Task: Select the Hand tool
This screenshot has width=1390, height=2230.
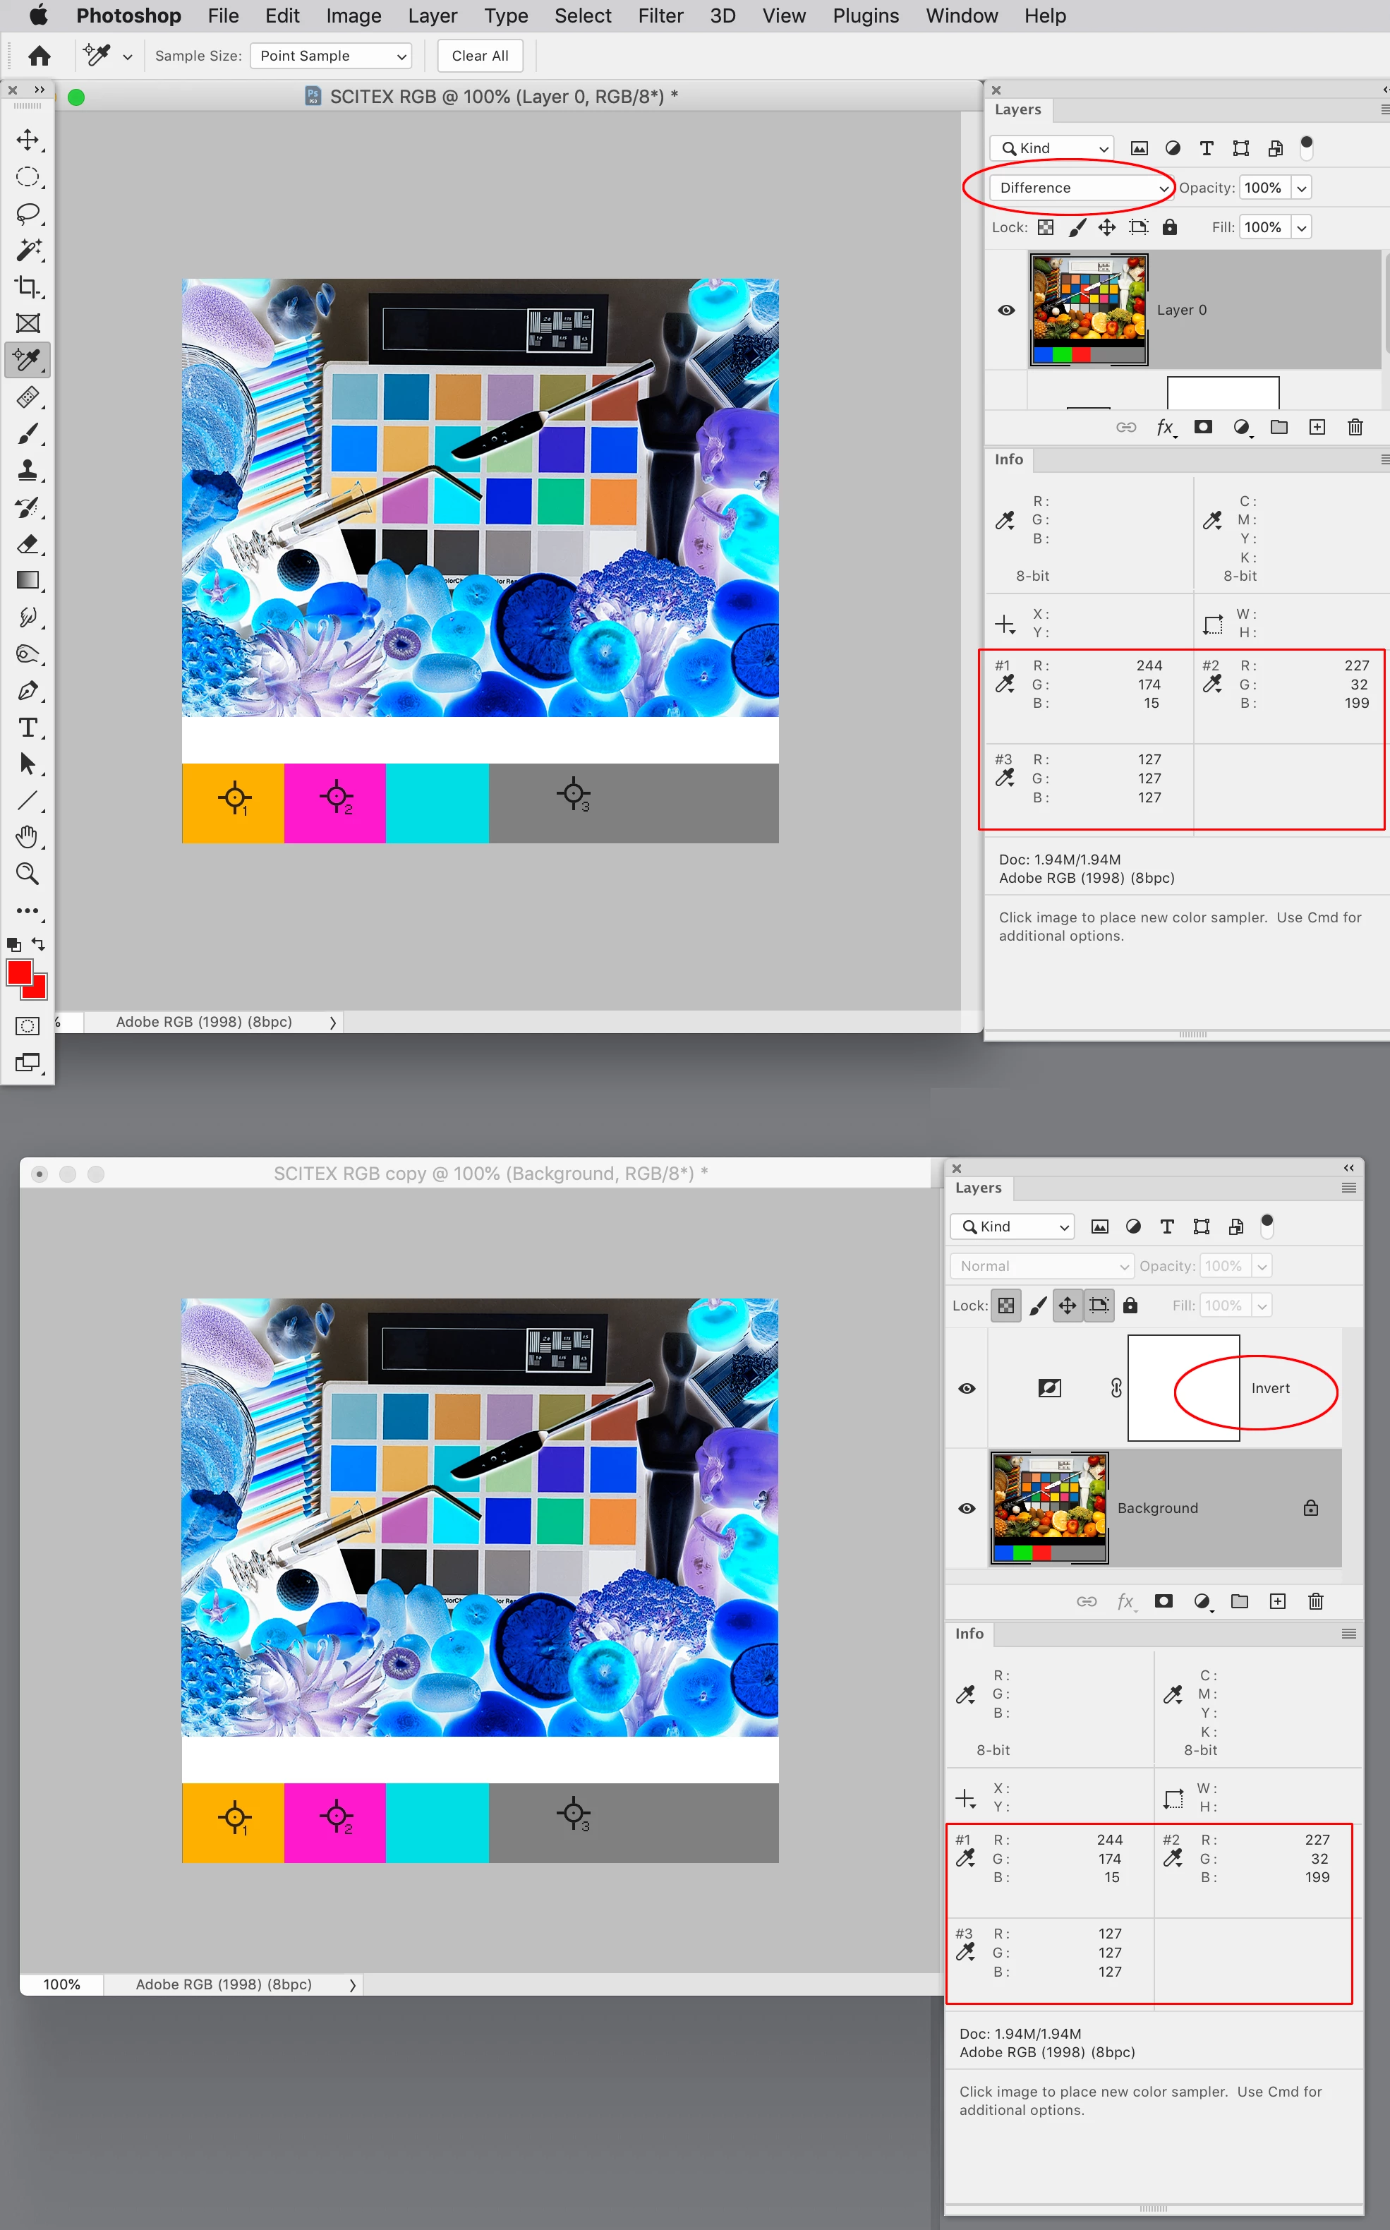Action: pyautogui.click(x=28, y=836)
